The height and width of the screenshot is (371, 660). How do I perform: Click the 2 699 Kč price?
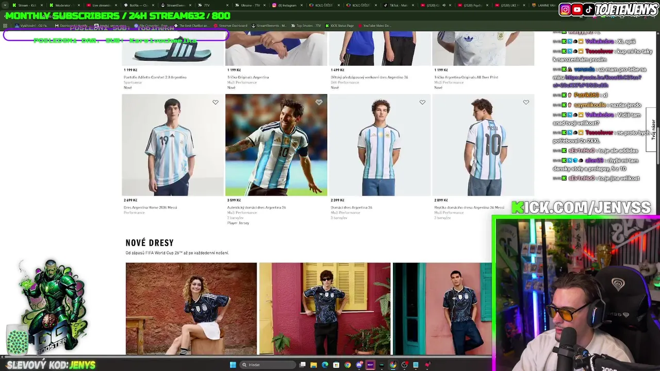coord(130,200)
